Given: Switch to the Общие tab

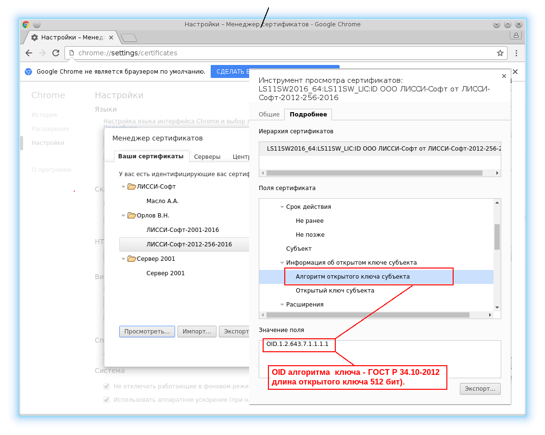Looking at the screenshot, I should [269, 115].
